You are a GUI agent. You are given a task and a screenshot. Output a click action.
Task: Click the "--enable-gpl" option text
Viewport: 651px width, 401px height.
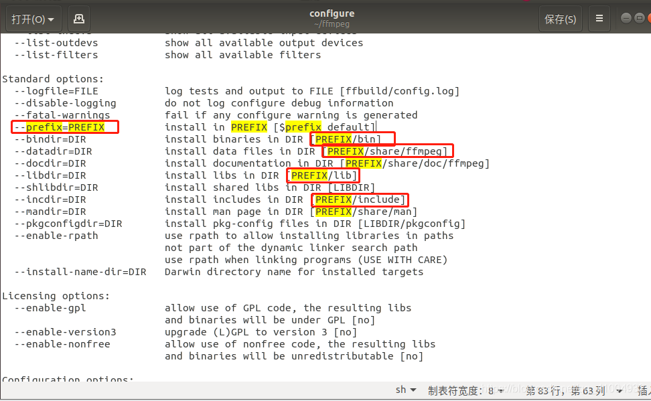click(x=50, y=307)
